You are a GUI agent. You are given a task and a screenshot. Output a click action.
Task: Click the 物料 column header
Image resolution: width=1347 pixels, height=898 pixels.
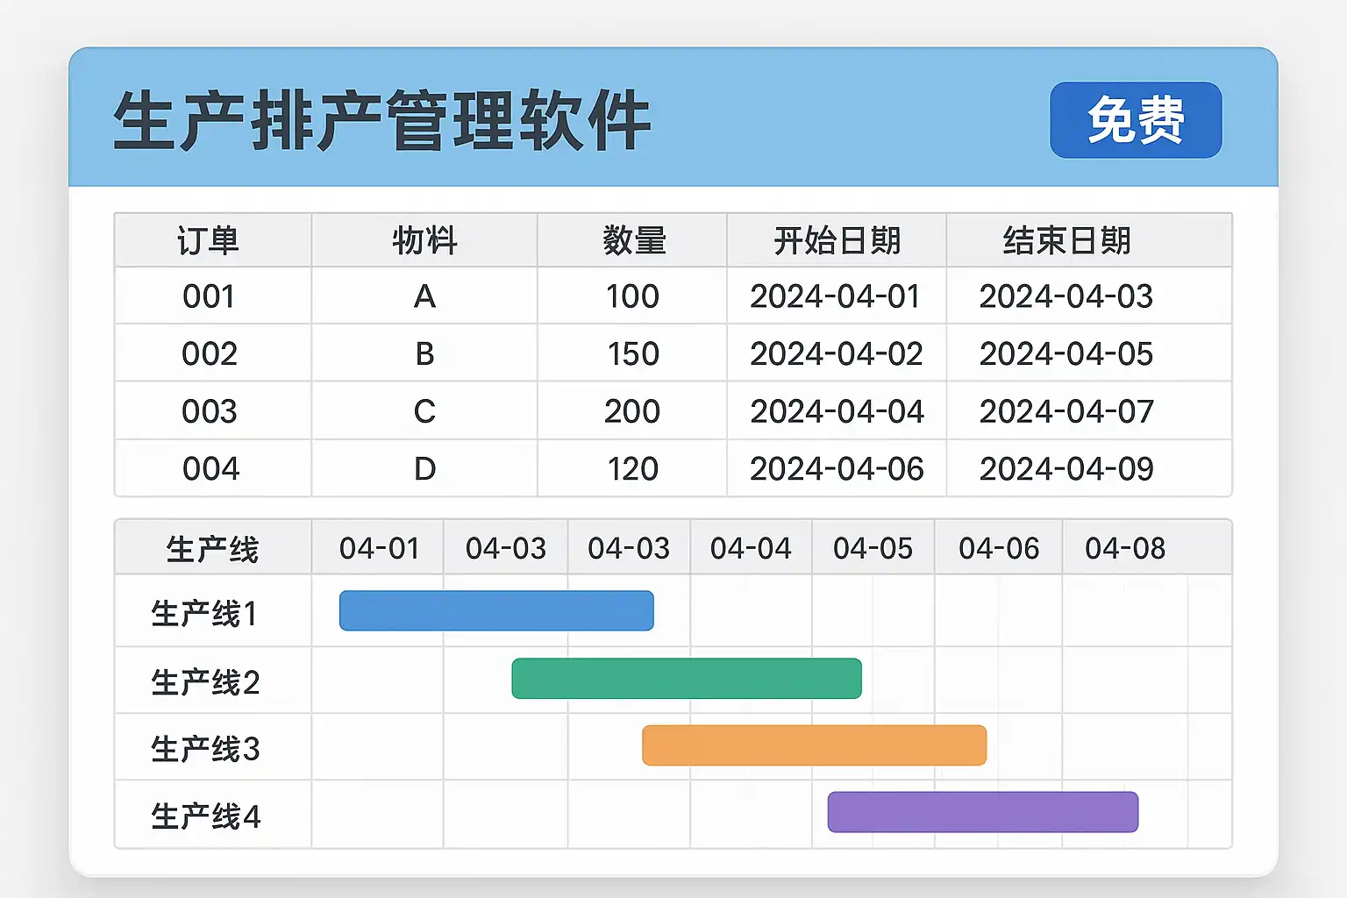[x=424, y=240]
